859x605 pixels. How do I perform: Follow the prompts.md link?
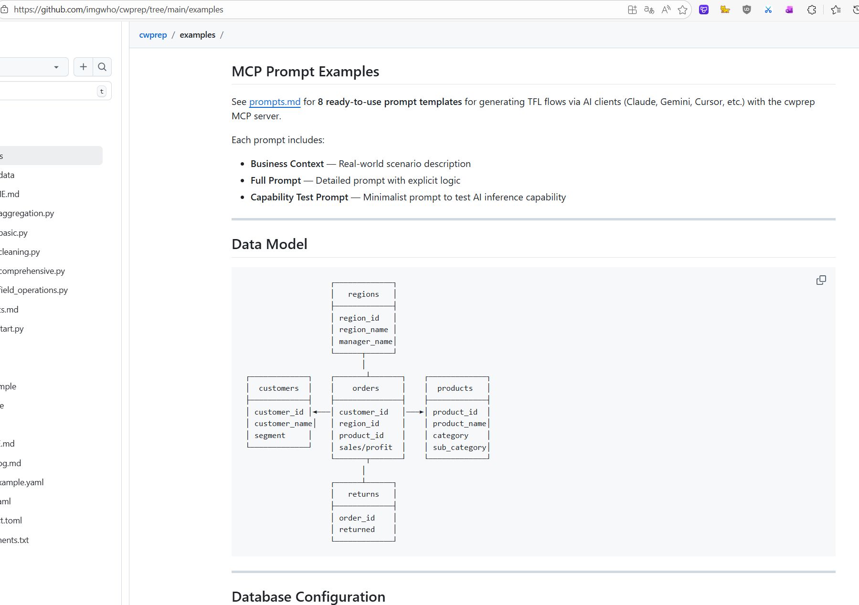pyautogui.click(x=275, y=102)
